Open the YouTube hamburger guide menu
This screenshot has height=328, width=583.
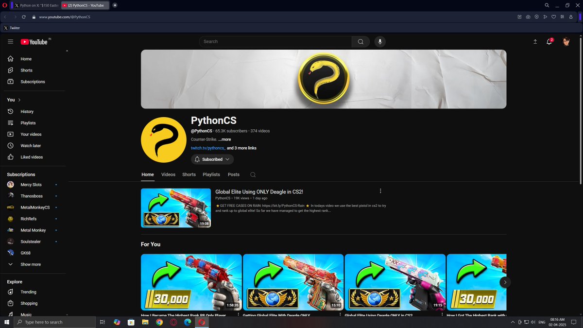10,42
